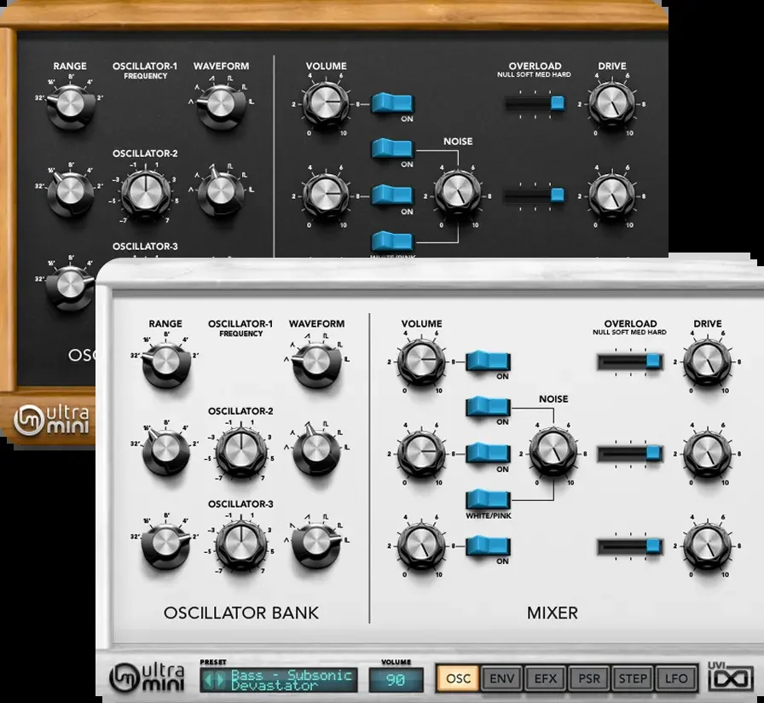The image size is (764, 703).
Task: Select previous preset with left arrow
Action: (208, 680)
